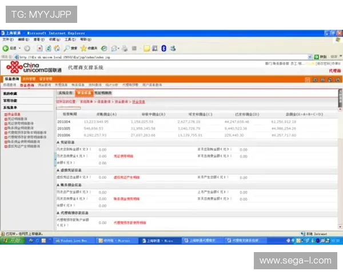Collapse the 虚拟凭证信息 section
Viewport: 343px width, 275px height.
click(58, 170)
